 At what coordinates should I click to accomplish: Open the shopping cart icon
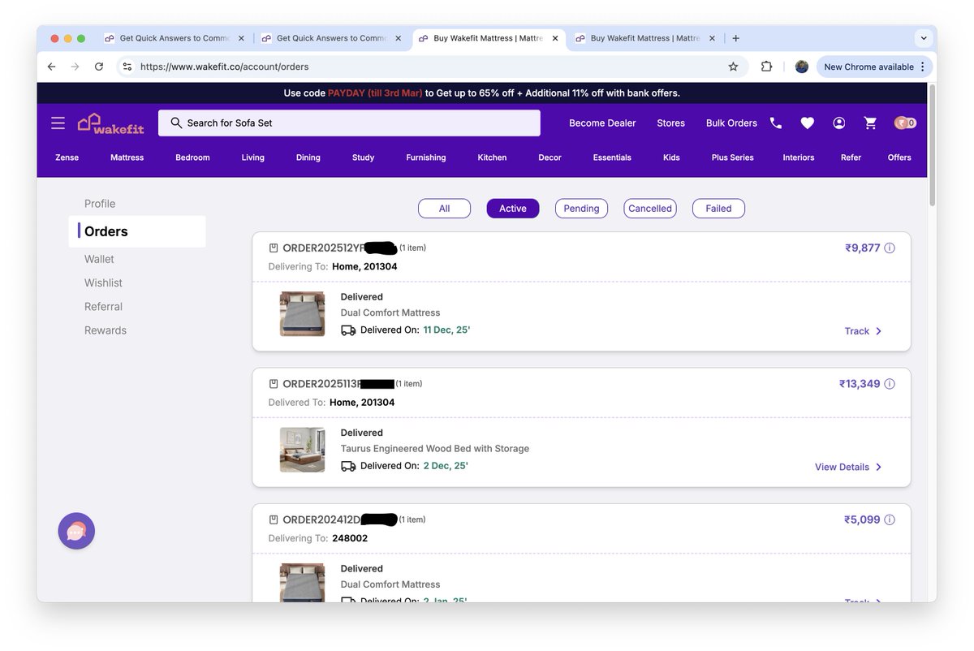tap(871, 123)
